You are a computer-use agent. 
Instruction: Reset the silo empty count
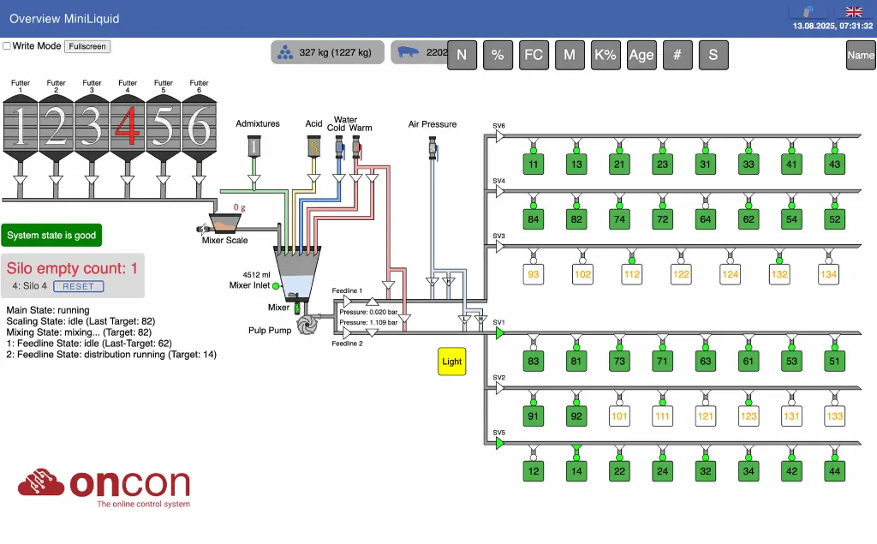79,286
